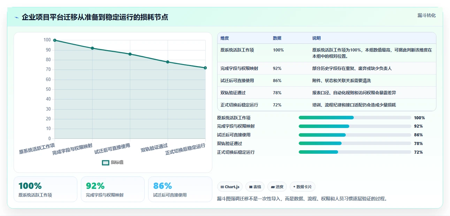Click the progress list label 正式切换后稳定运行
The image size is (450, 216).
[x=236, y=152]
